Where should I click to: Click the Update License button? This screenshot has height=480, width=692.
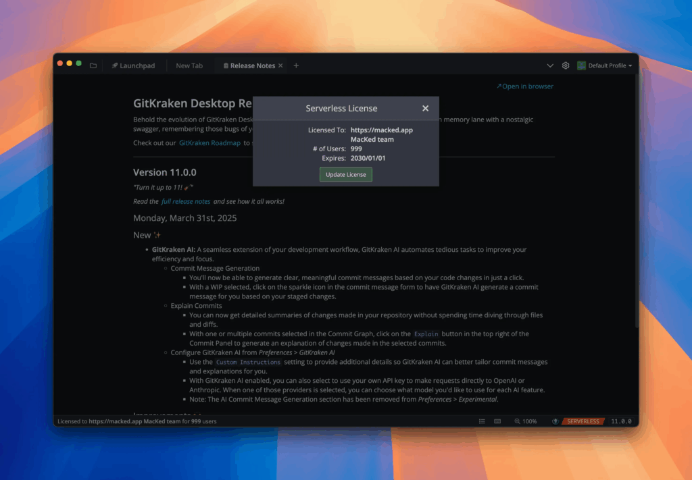[345, 175]
